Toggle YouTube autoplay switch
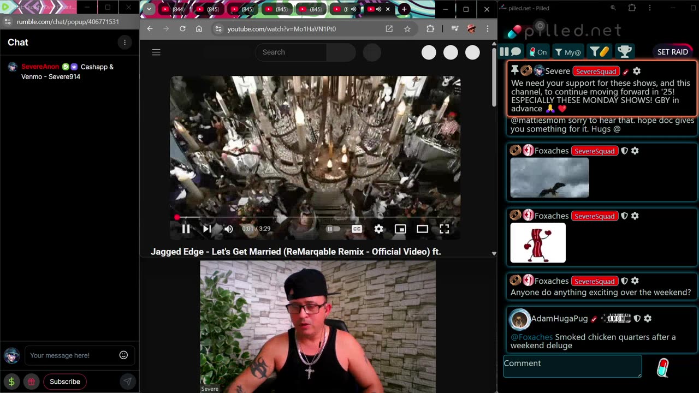This screenshot has width=699, height=393. pos(333,229)
